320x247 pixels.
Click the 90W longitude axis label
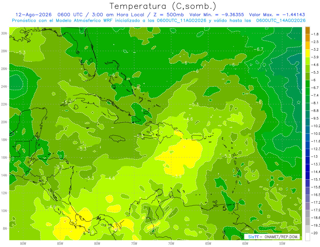click(x=23, y=244)
